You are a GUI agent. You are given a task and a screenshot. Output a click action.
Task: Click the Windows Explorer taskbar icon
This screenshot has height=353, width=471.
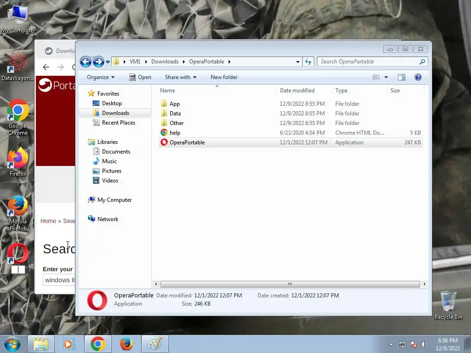coord(41,344)
